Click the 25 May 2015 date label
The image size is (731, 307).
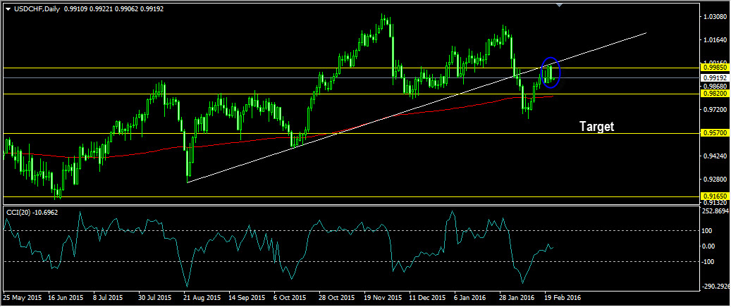tap(22, 297)
